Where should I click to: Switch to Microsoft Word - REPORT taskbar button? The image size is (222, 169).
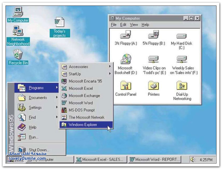click(155, 160)
